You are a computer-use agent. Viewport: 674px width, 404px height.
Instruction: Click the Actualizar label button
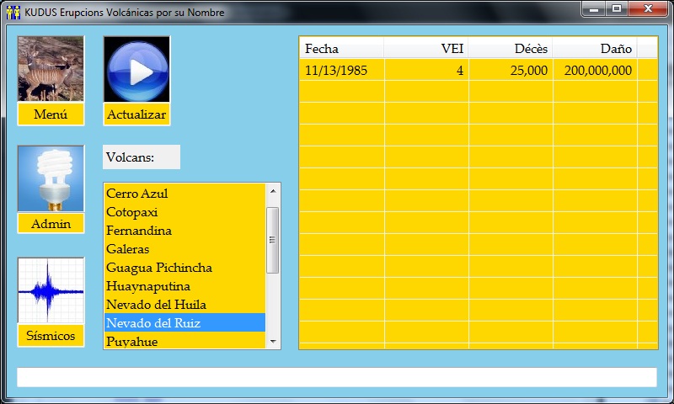coord(136,114)
